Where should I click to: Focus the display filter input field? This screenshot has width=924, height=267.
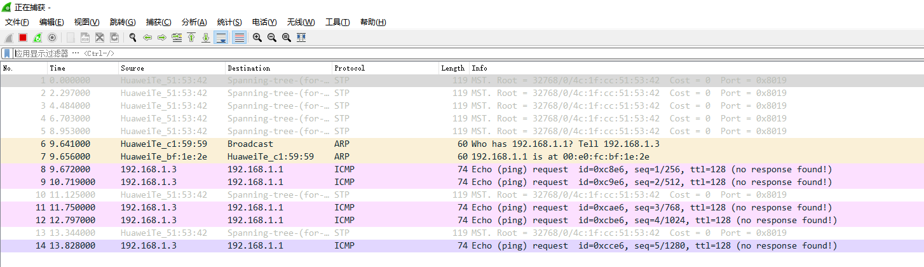click(x=467, y=53)
